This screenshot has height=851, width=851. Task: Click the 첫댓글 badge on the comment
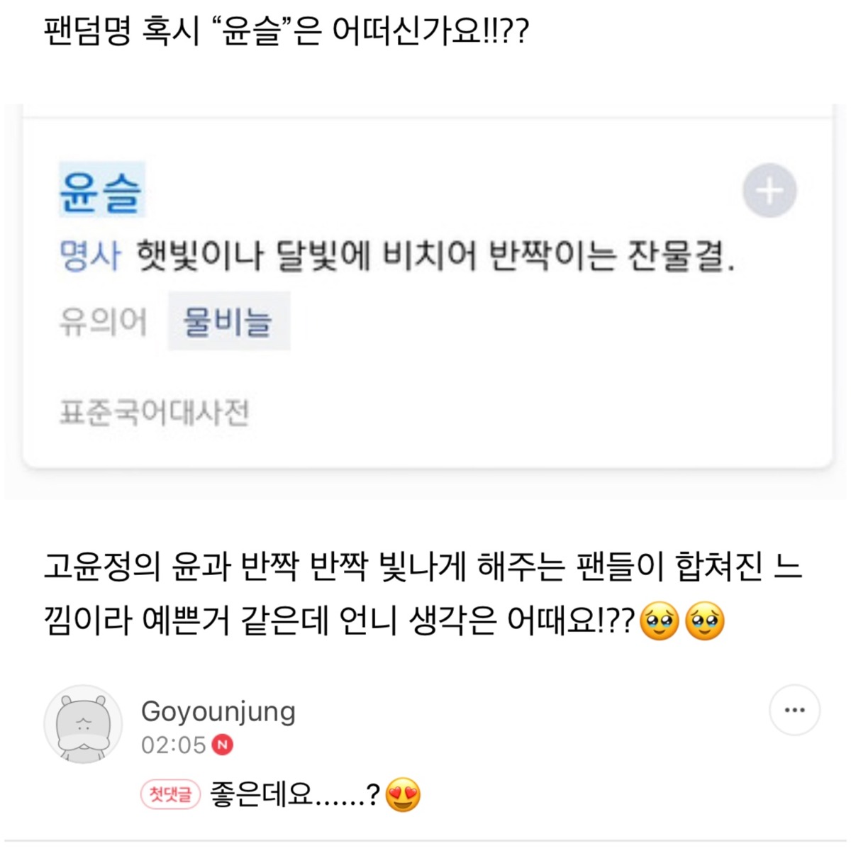point(171,794)
